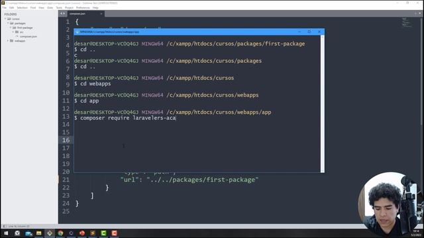The width and height of the screenshot is (424, 238).
Task: Open the second taskbar icon next to Start
Action: (17, 233)
